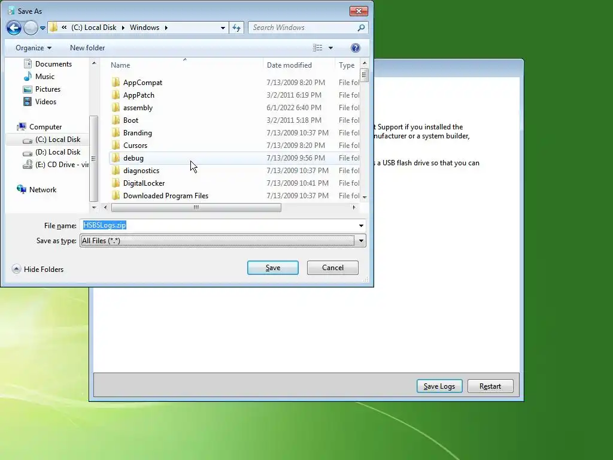Click the Save button
This screenshot has height=460, width=613.
tap(273, 268)
